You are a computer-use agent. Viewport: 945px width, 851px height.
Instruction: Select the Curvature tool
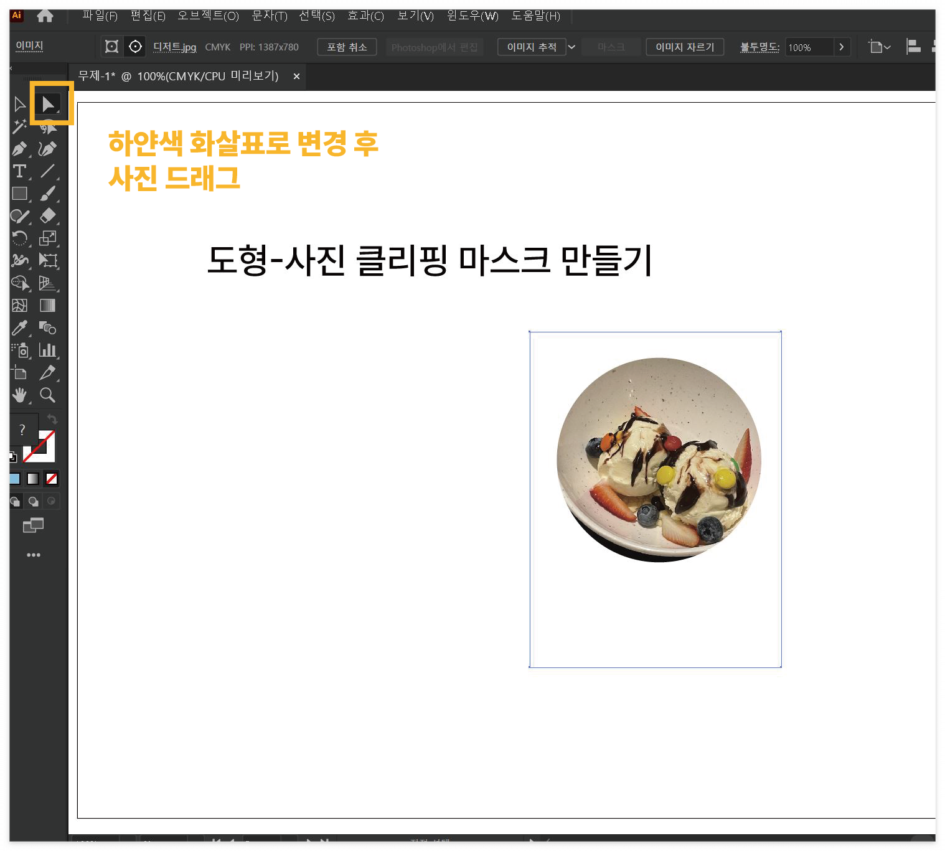(47, 149)
